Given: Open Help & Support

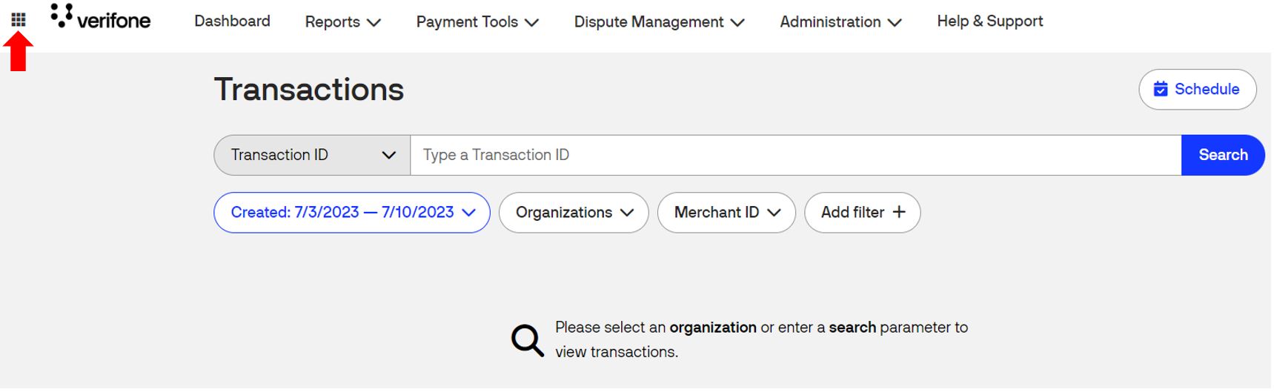Looking at the screenshot, I should pos(989,21).
